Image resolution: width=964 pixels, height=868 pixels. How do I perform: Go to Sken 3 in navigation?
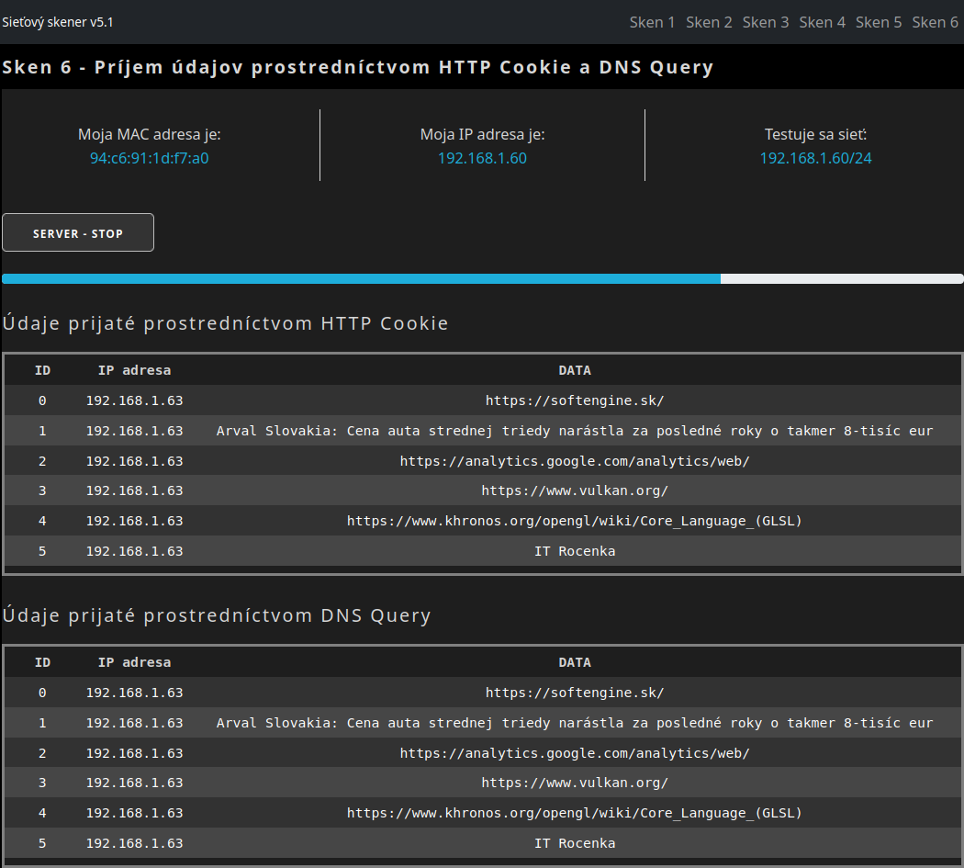tap(766, 22)
